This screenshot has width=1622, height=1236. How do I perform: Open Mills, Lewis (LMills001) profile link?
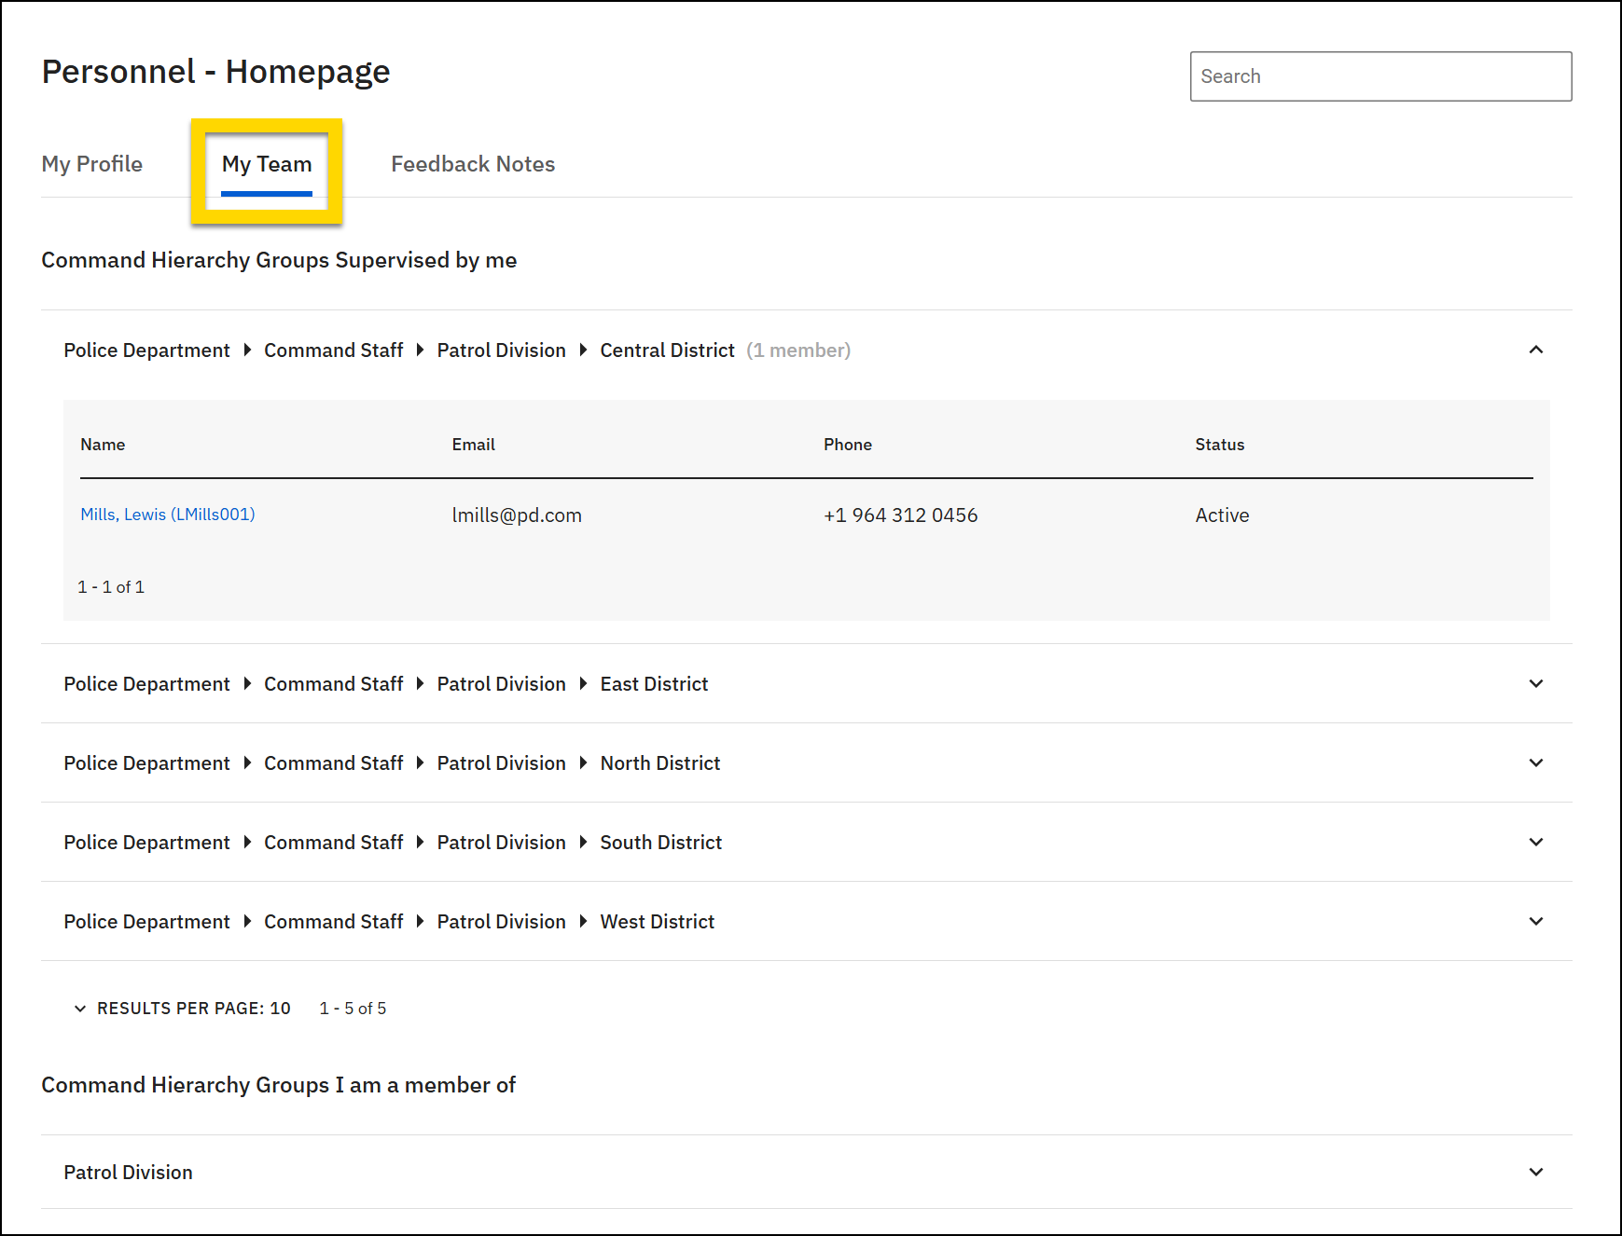(x=168, y=515)
